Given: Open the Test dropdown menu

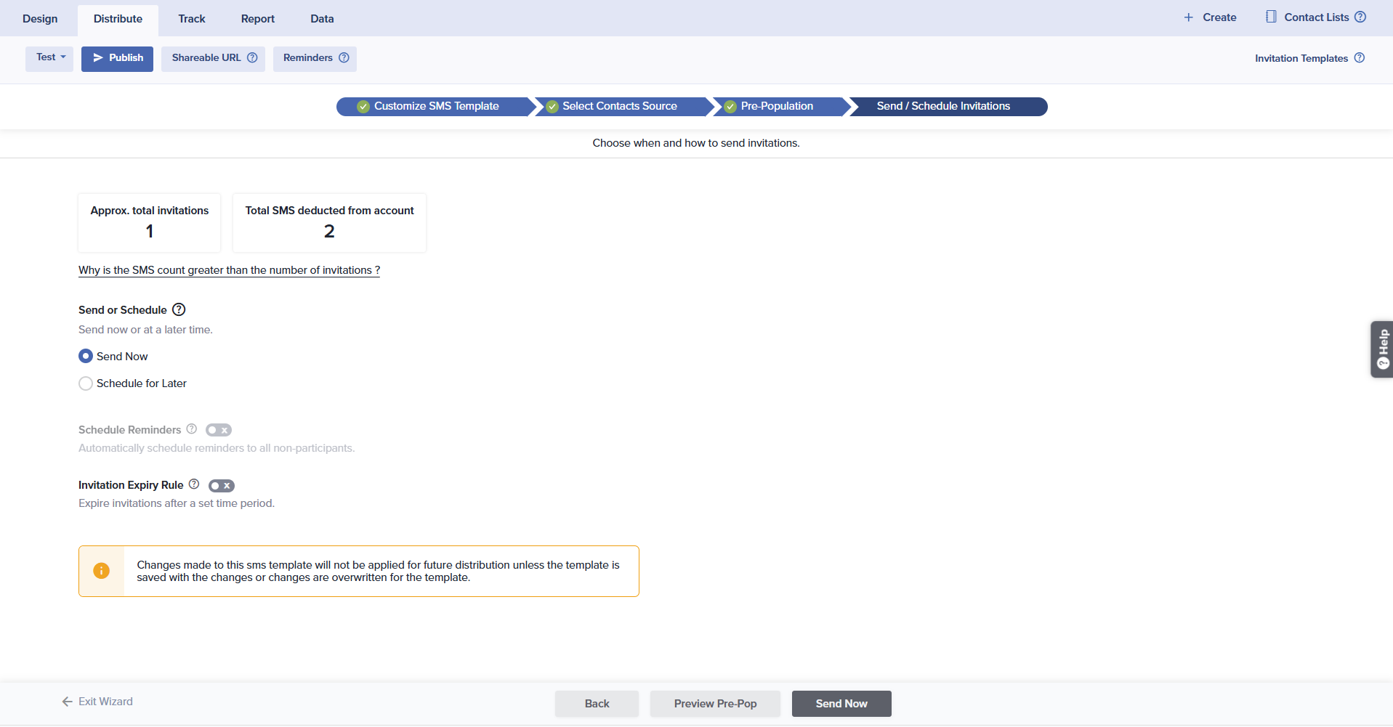Looking at the screenshot, I should (49, 58).
